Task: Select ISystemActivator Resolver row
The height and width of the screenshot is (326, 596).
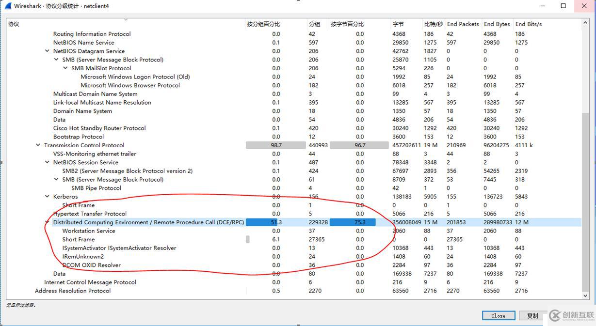Action: [293, 248]
